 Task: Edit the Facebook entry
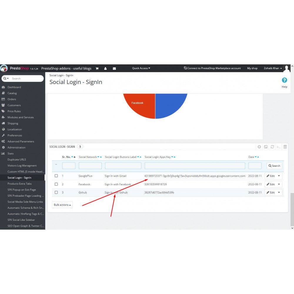[270, 184]
